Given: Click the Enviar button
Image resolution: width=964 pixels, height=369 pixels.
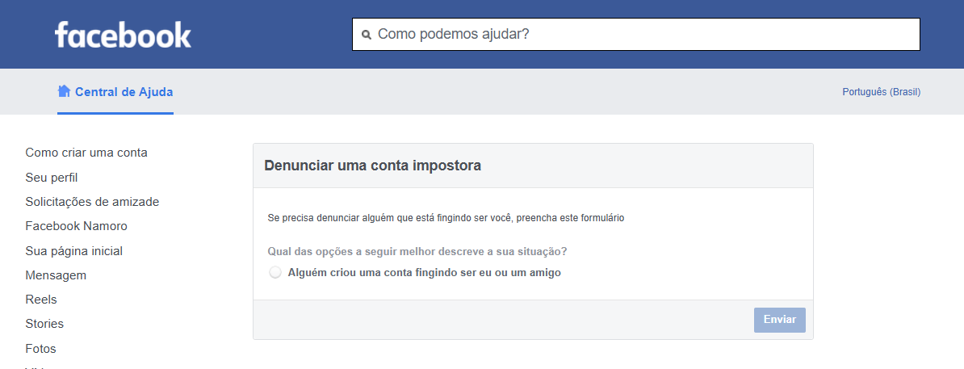Looking at the screenshot, I should coord(780,320).
